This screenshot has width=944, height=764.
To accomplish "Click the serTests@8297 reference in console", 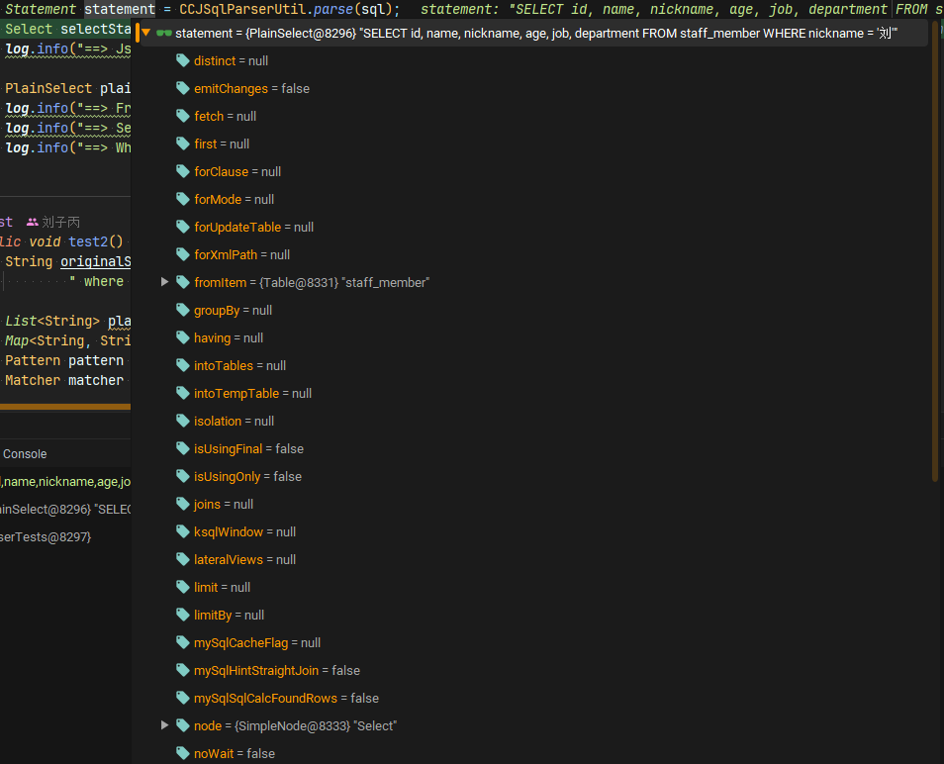I will [44, 536].
